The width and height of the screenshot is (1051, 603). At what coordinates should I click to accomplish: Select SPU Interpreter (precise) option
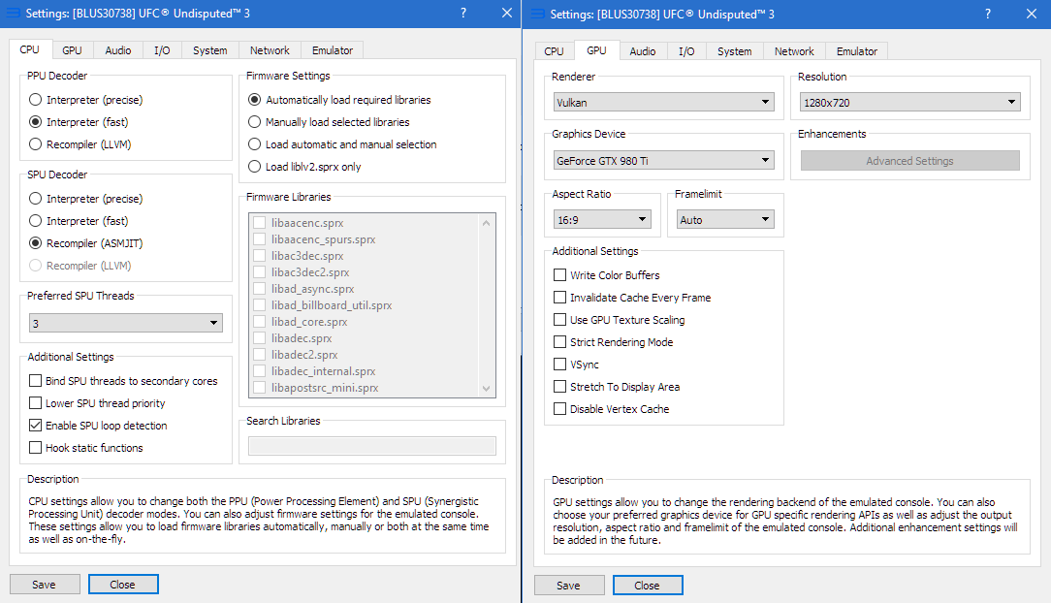[x=36, y=199]
